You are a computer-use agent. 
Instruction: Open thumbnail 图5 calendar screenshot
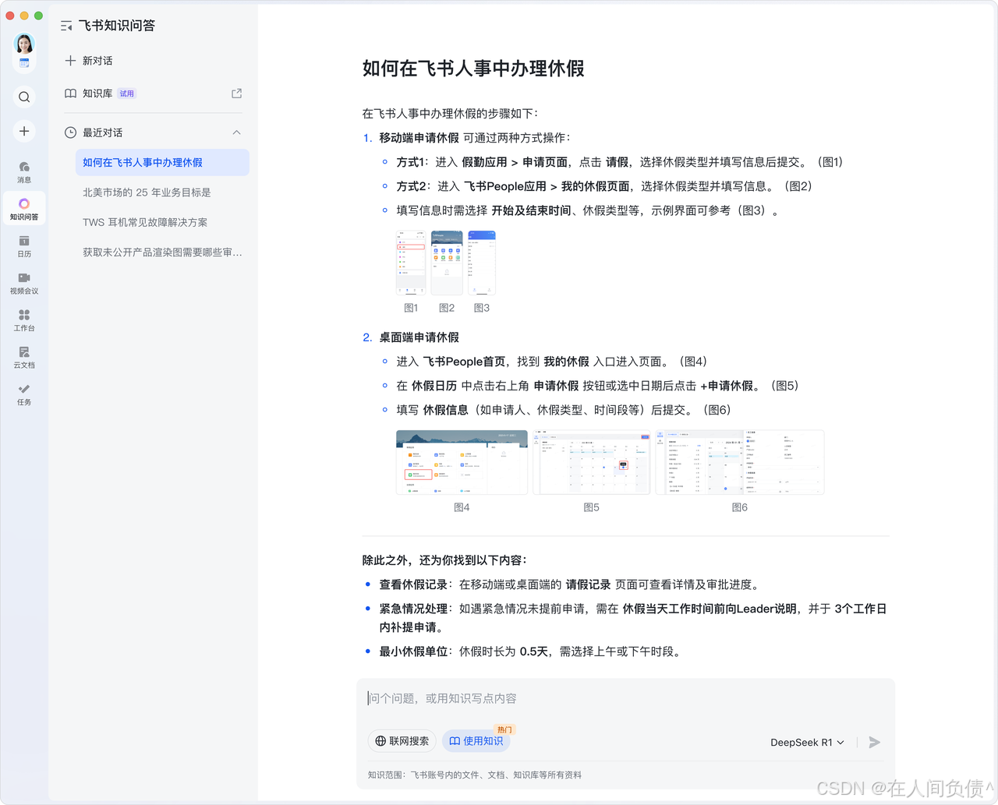(592, 462)
